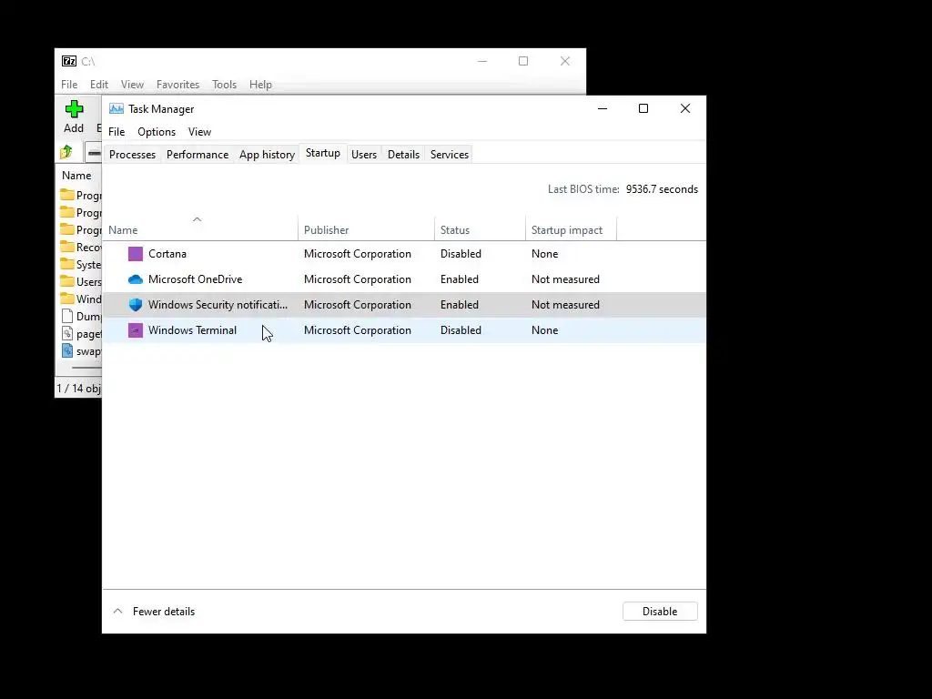Select the Startup tab
The height and width of the screenshot is (699, 932).
click(323, 153)
